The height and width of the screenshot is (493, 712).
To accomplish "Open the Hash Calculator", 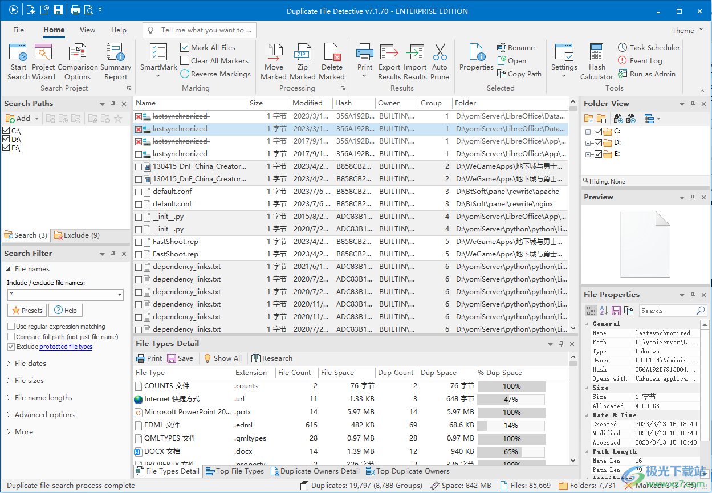I will pos(597,62).
